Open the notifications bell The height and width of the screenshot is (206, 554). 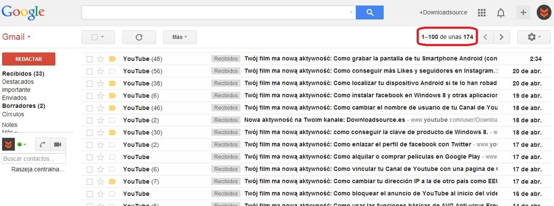pos(501,13)
